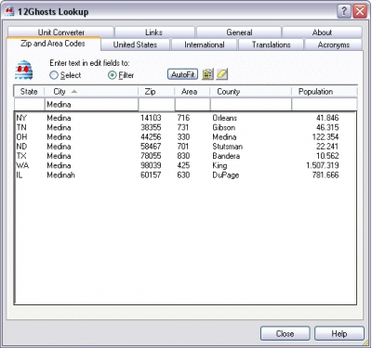Click the 12Ghosts title bar app icon

pyautogui.click(x=9, y=12)
